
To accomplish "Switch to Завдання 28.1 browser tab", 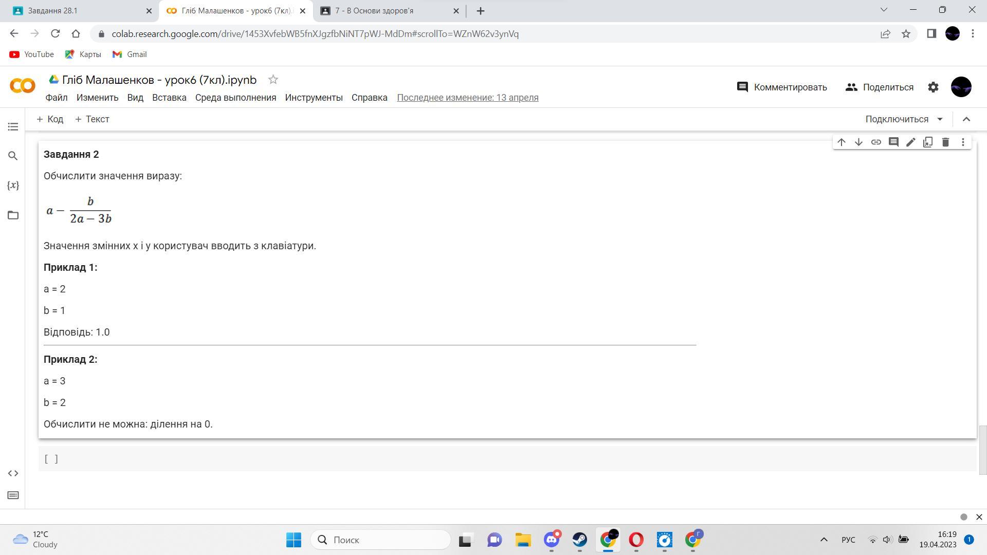I will point(77,11).
